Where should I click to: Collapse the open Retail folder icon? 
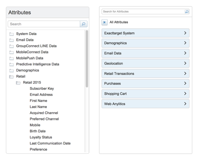pos(11,77)
